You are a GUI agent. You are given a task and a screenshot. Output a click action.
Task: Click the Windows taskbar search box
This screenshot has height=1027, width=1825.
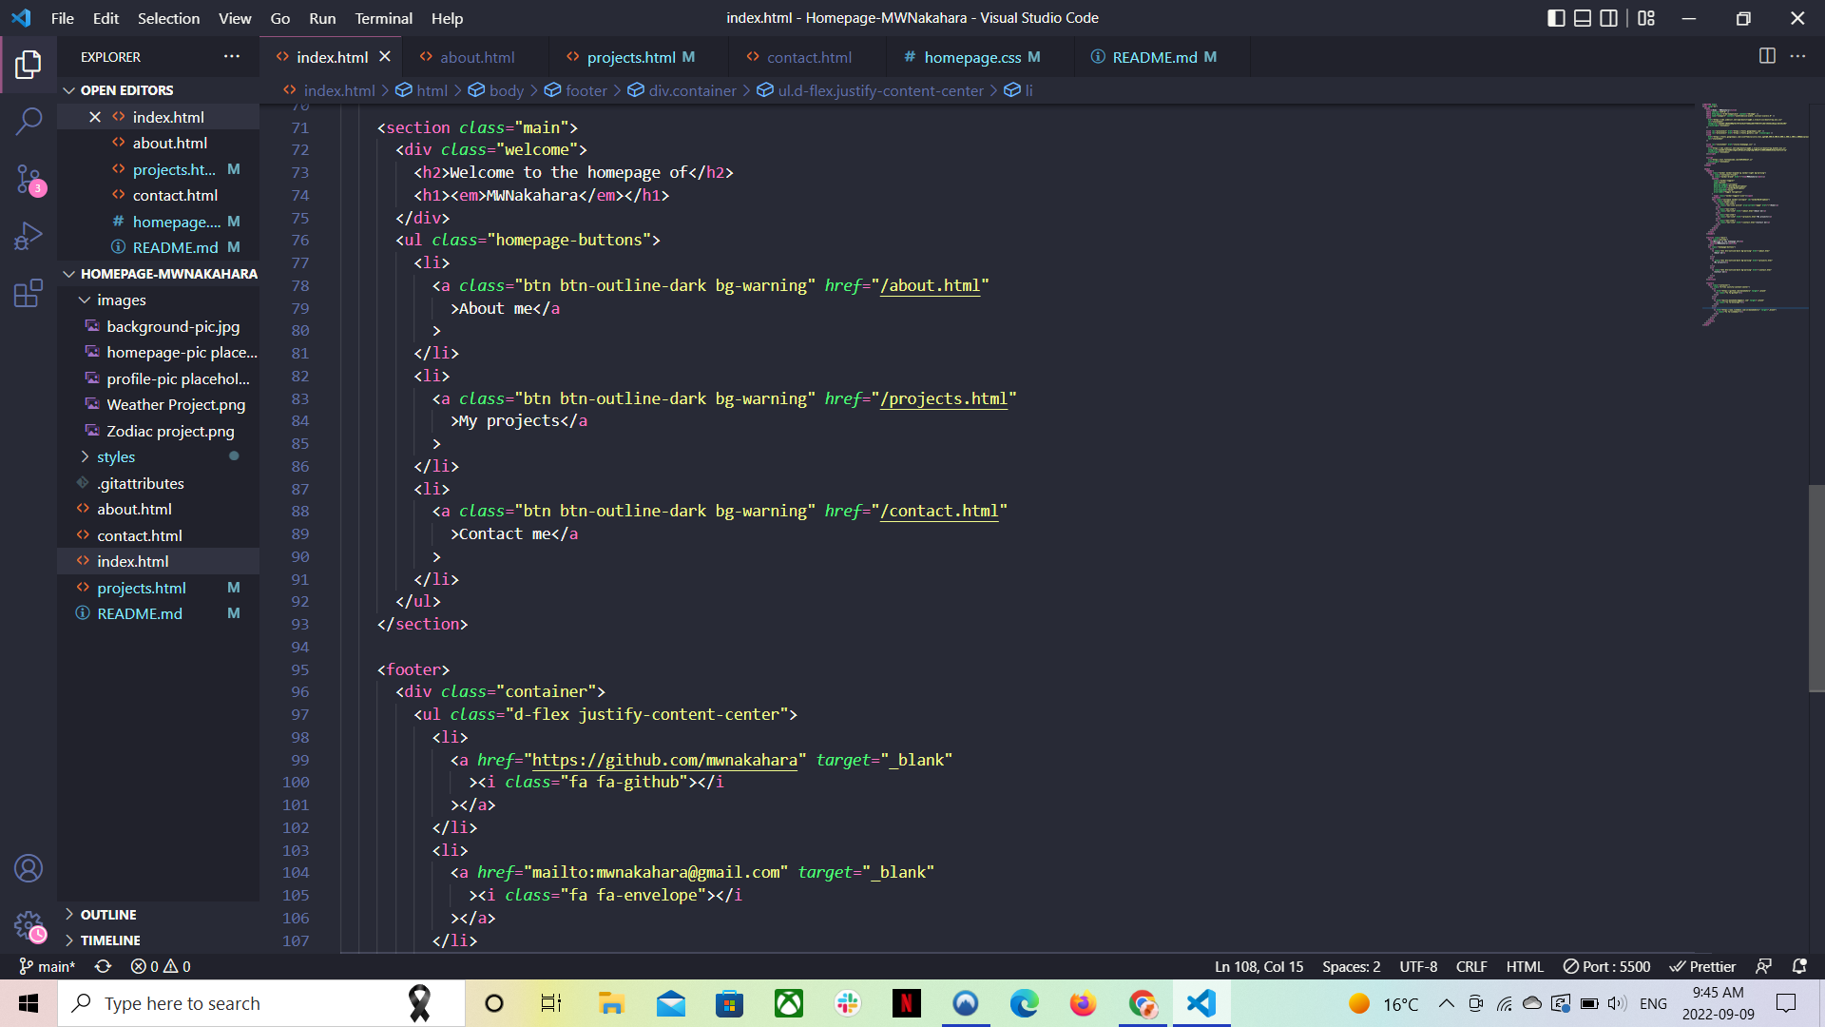261,1003
